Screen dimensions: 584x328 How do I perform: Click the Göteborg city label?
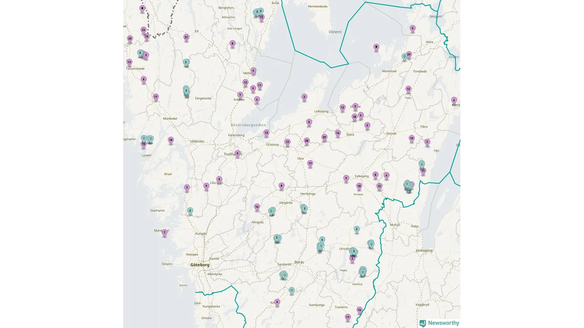(200, 265)
